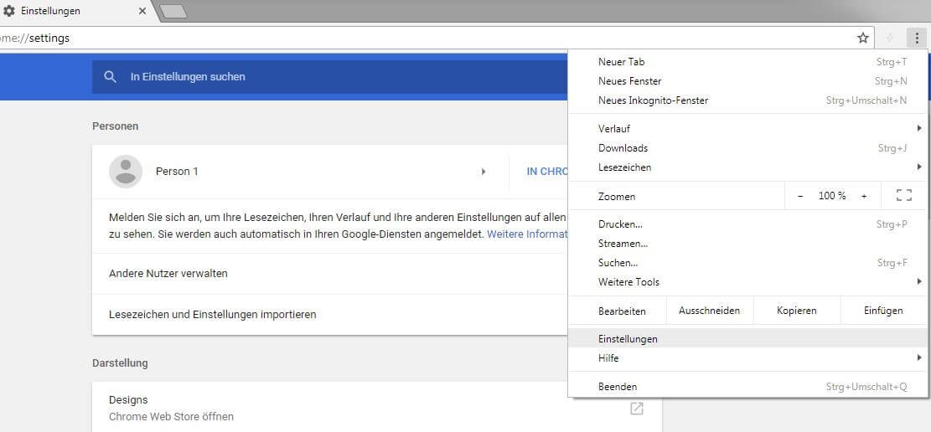
Task: Expand the Lesezeichen submenu
Action: click(x=919, y=167)
